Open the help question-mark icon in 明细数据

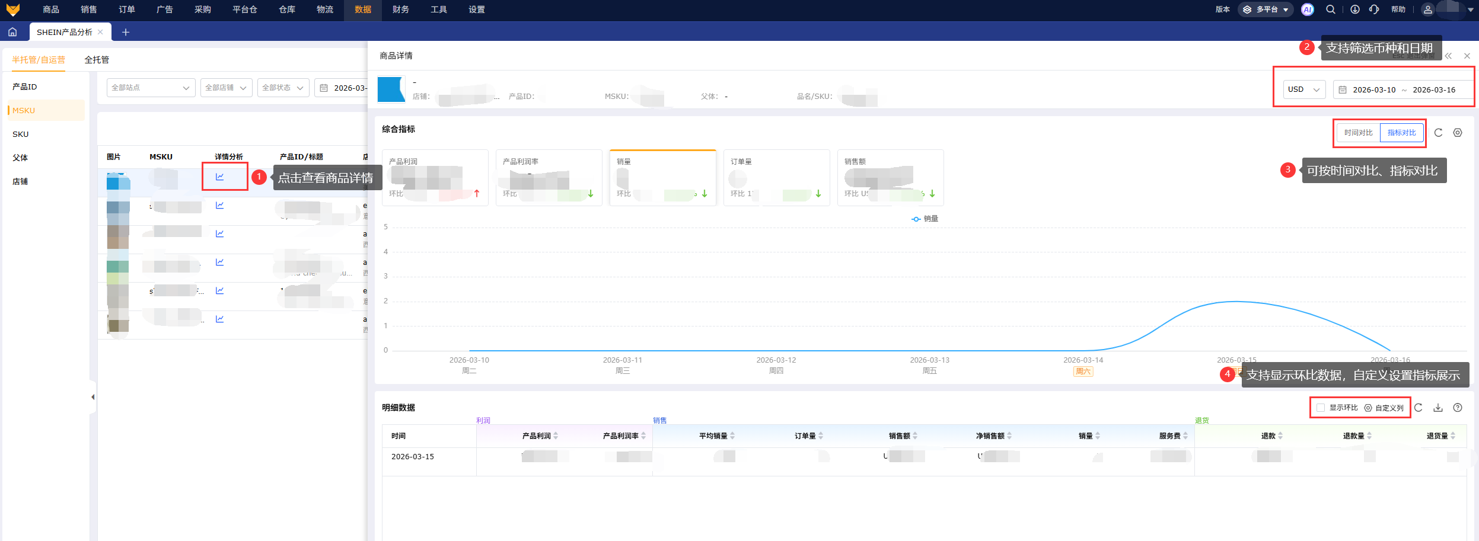(1458, 408)
